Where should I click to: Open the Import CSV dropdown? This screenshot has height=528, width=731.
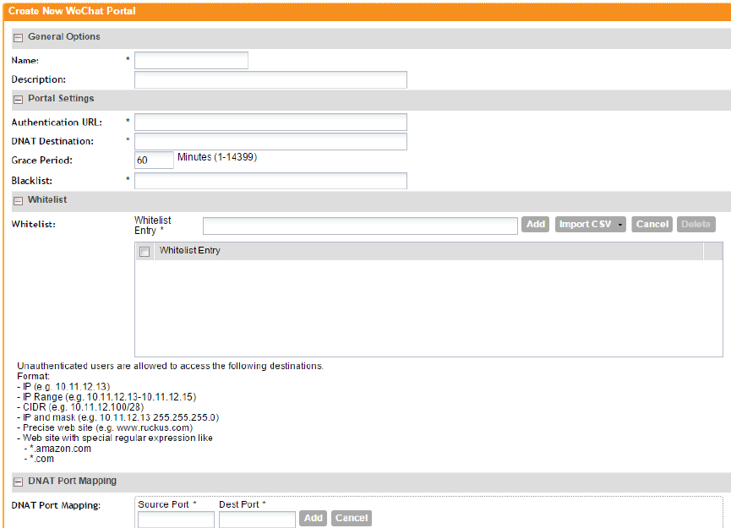click(x=590, y=224)
